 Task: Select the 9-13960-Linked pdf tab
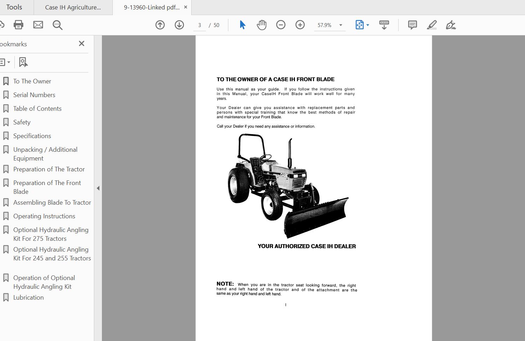[151, 7]
